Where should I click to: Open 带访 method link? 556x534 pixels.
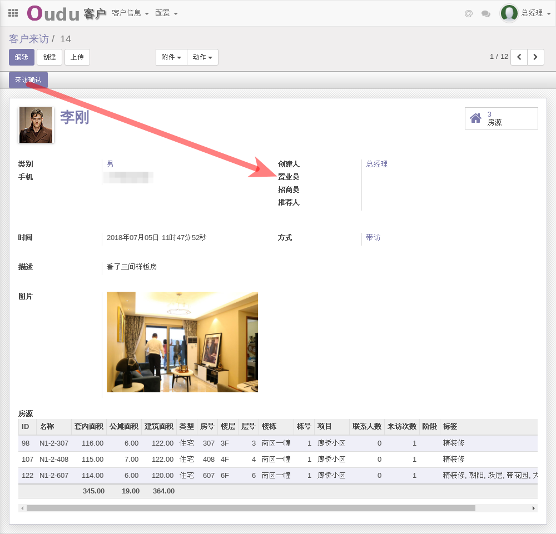(x=373, y=237)
